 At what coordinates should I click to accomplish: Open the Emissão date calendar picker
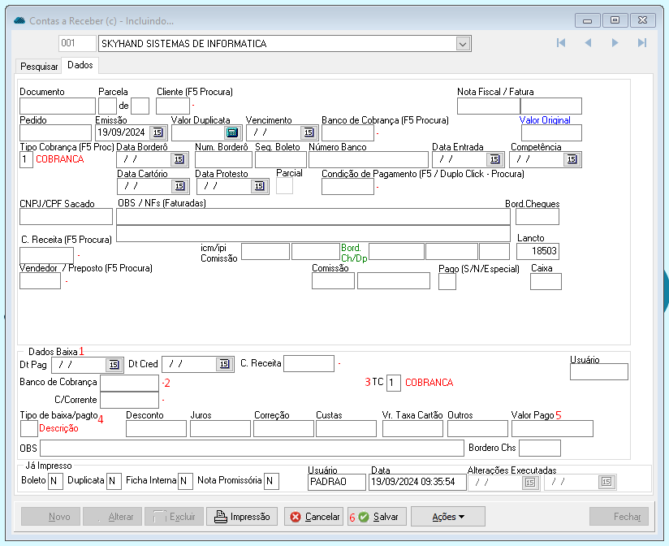click(x=158, y=132)
